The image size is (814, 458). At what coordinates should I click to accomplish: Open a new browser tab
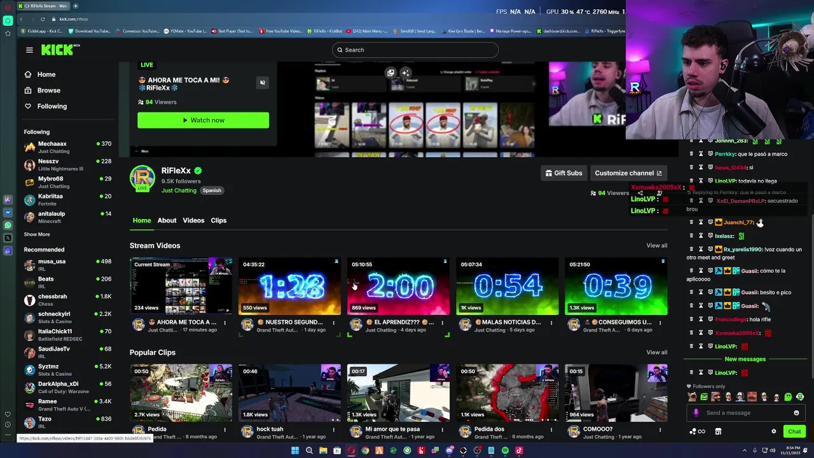pyautogui.click(x=76, y=6)
